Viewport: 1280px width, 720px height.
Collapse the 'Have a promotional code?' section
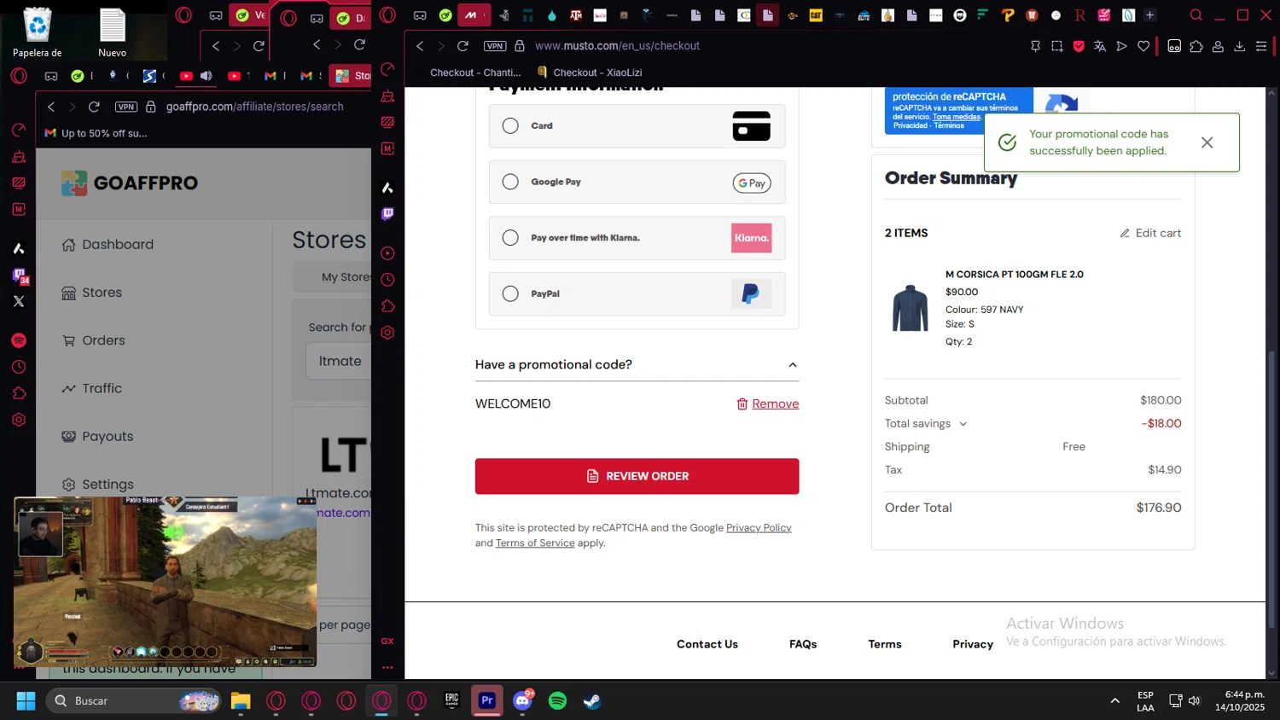click(792, 365)
